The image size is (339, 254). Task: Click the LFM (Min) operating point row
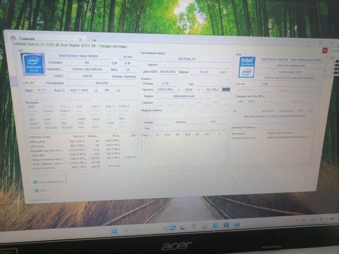point(83,146)
